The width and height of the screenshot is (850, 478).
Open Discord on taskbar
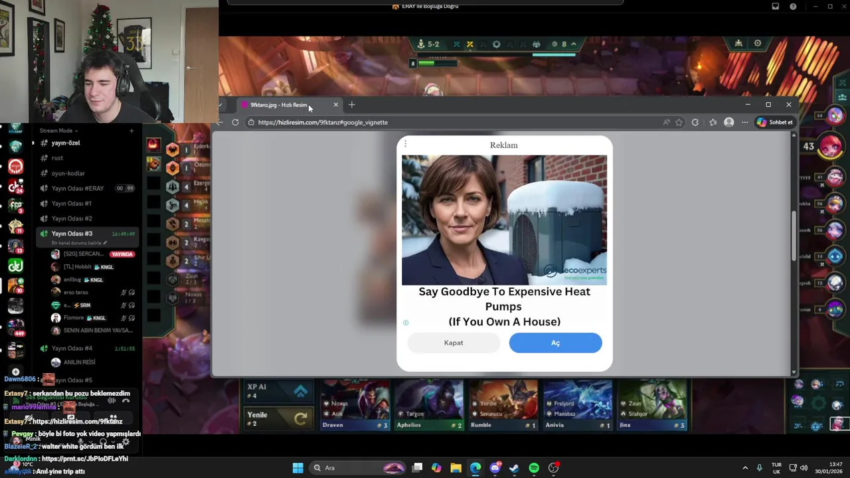[x=495, y=468]
